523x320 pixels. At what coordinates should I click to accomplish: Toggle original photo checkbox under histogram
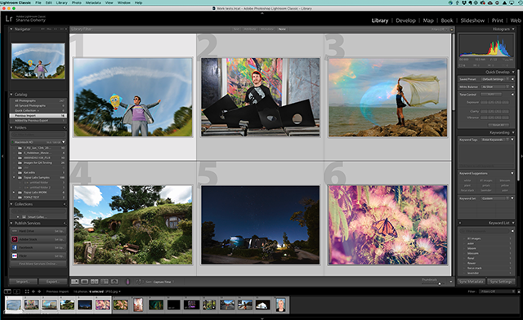pos(462,65)
